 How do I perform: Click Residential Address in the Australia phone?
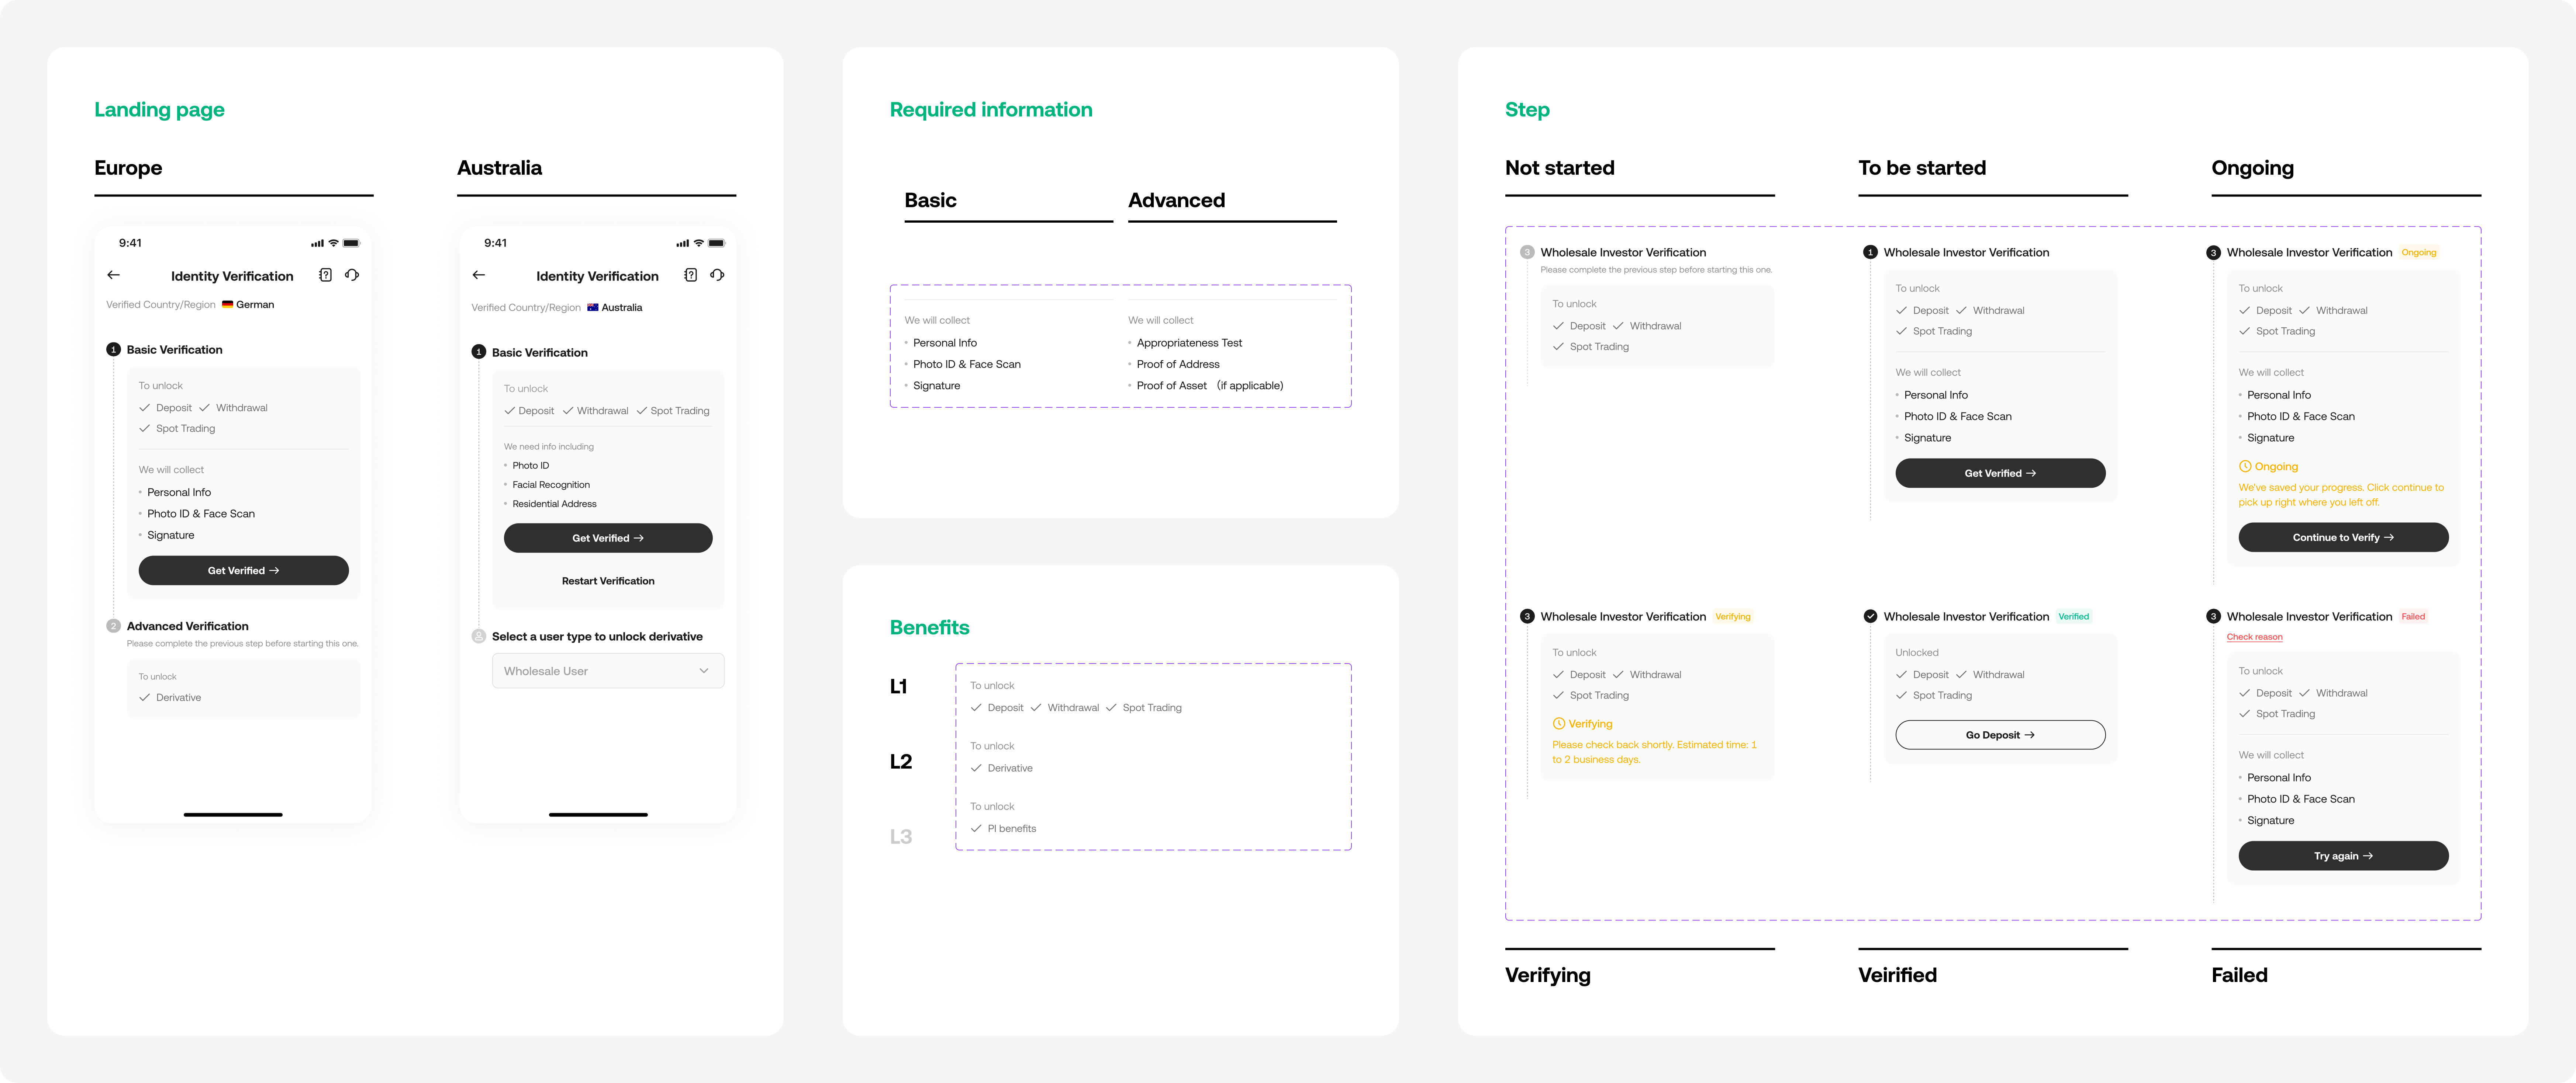click(554, 505)
